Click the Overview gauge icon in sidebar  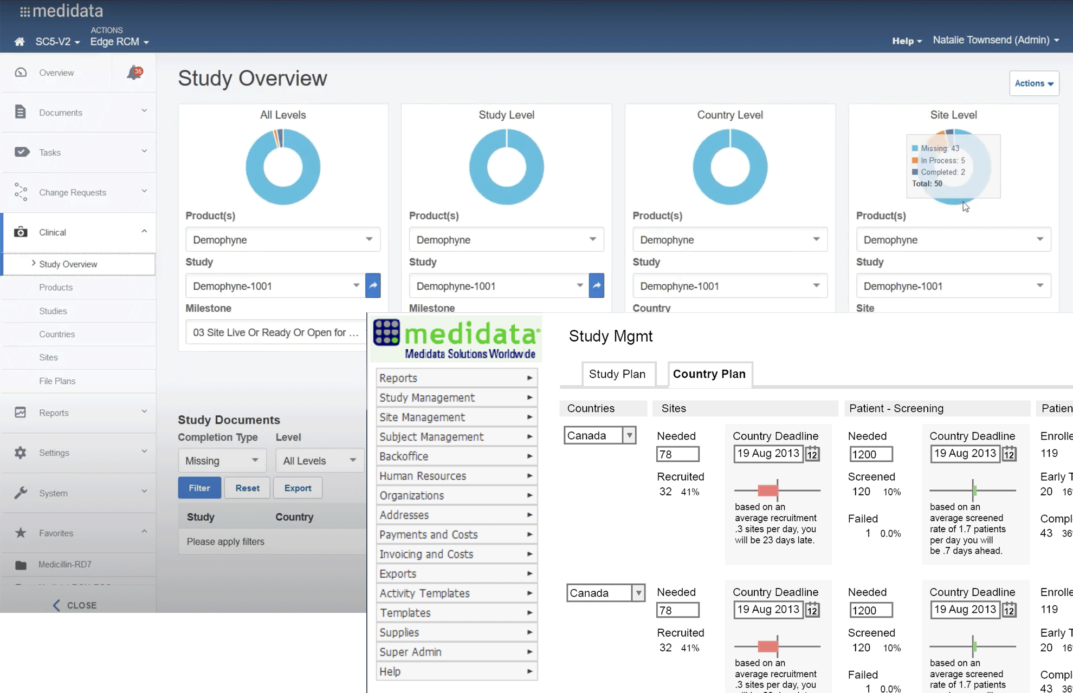tap(21, 73)
